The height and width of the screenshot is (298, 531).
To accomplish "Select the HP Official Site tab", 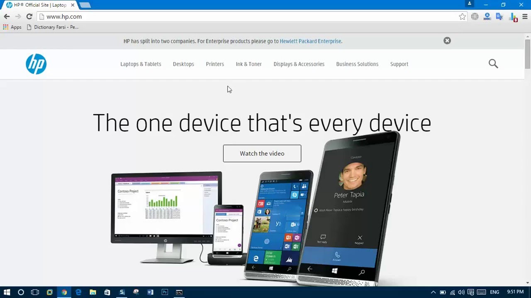I will tap(40, 5).
